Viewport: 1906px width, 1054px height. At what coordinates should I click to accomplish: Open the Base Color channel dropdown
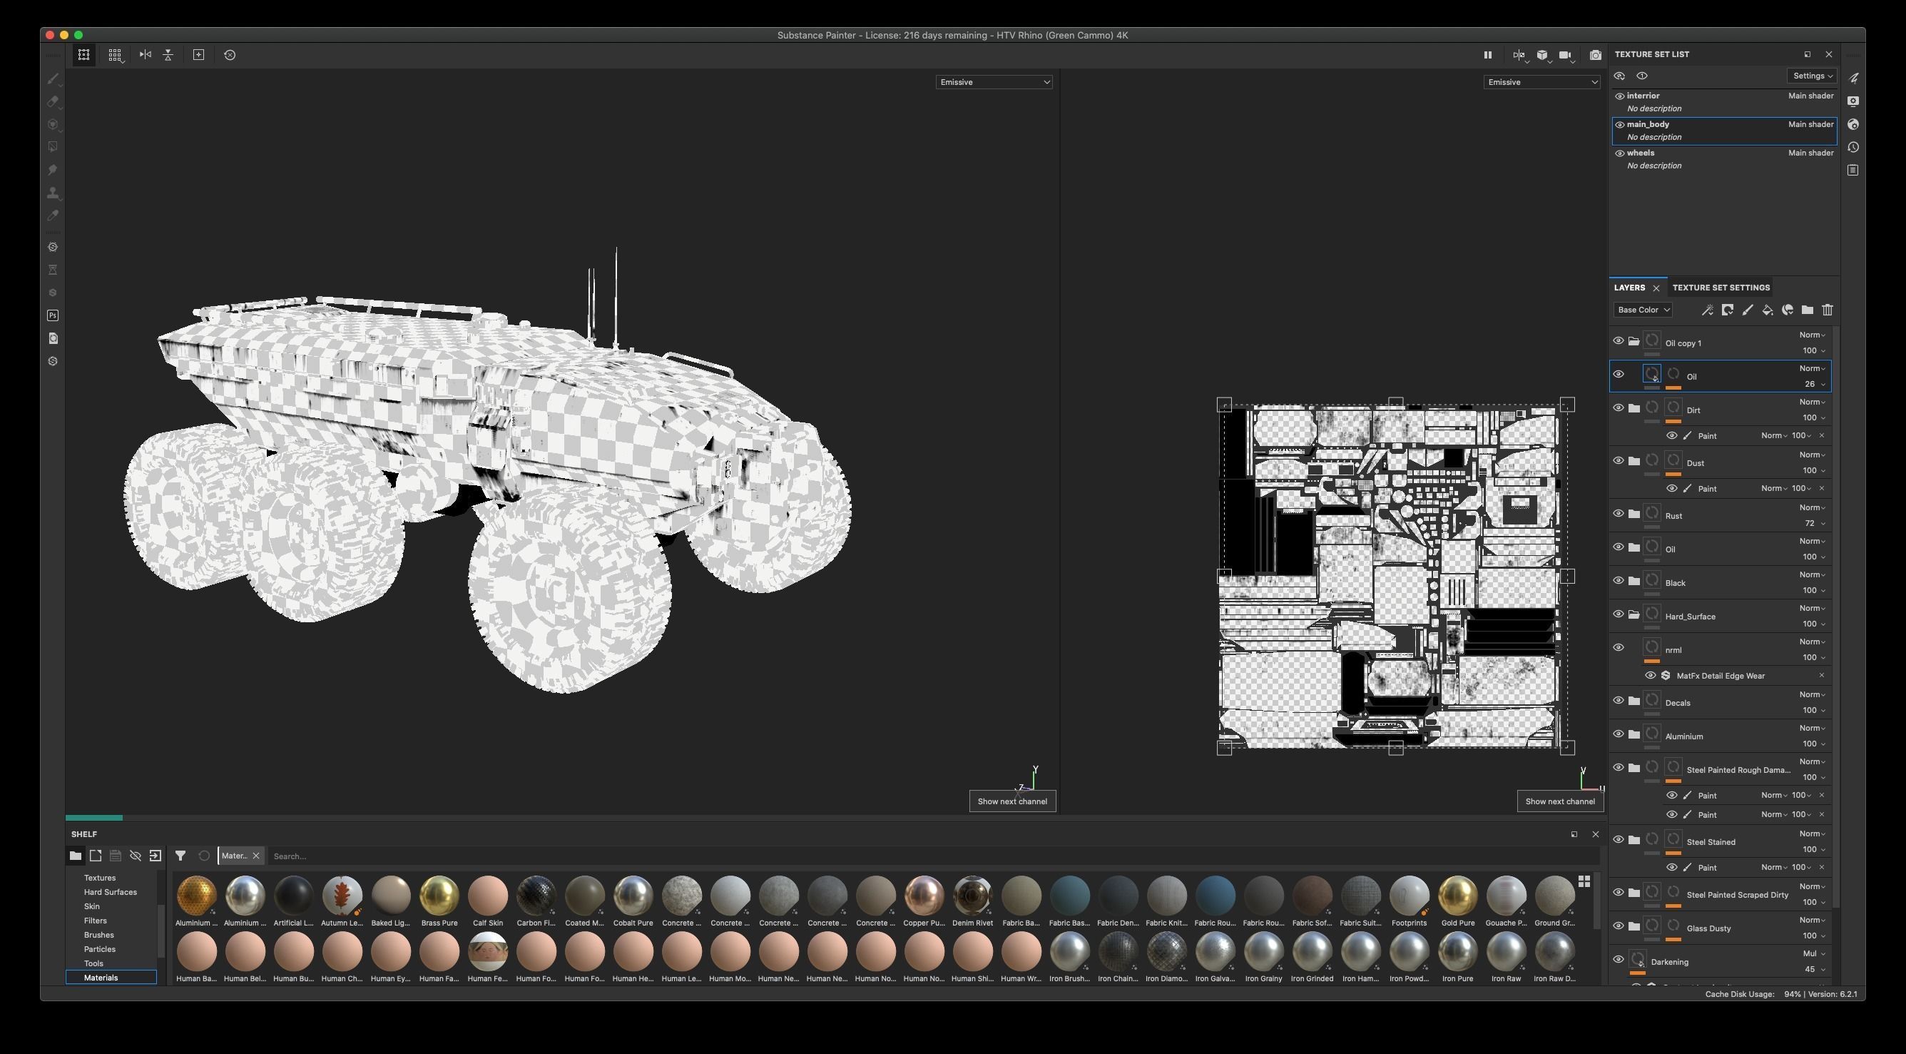point(1643,310)
